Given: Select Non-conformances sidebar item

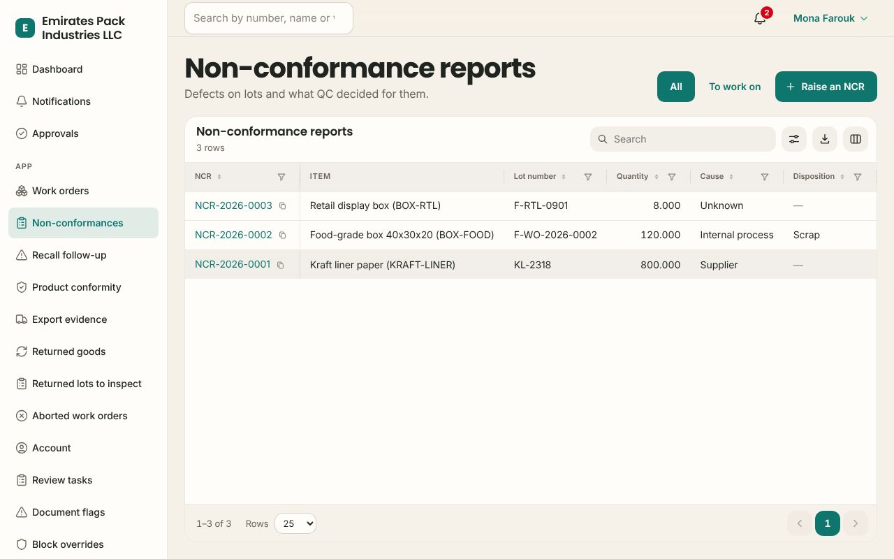Looking at the screenshot, I should [x=83, y=223].
